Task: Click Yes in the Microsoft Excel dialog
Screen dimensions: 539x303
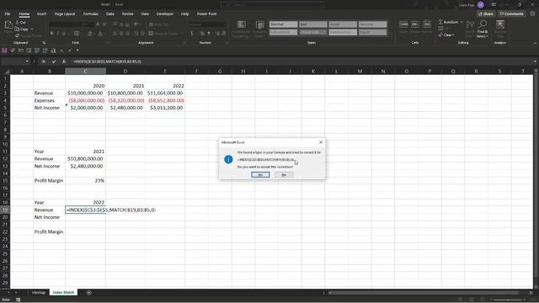Action: pos(260,175)
